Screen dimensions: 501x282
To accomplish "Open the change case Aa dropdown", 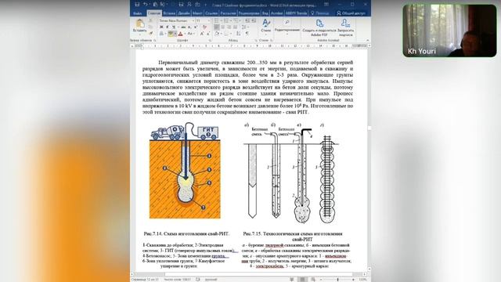I will pyautogui.click(x=190, y=33).
